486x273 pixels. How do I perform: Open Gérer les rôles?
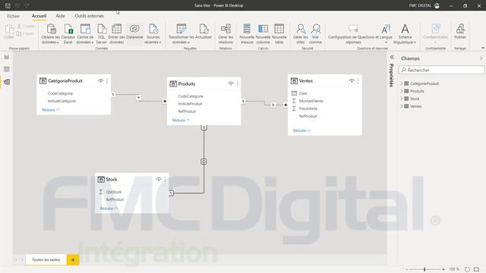click(x=301, y=33)
